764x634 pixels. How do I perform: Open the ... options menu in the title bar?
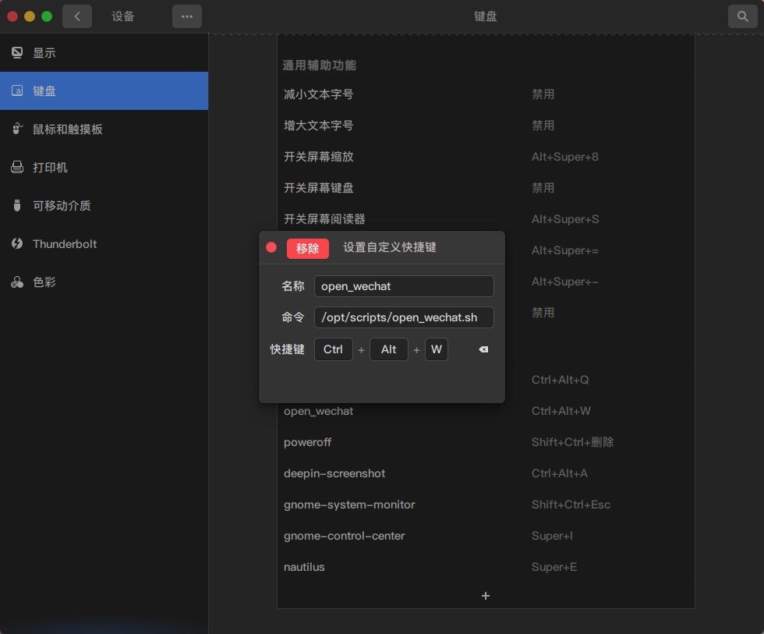(x=187, y=16)
